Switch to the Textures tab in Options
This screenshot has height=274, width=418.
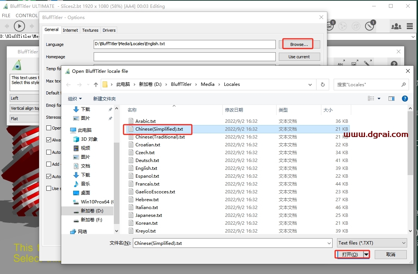(x=90, y=30)
